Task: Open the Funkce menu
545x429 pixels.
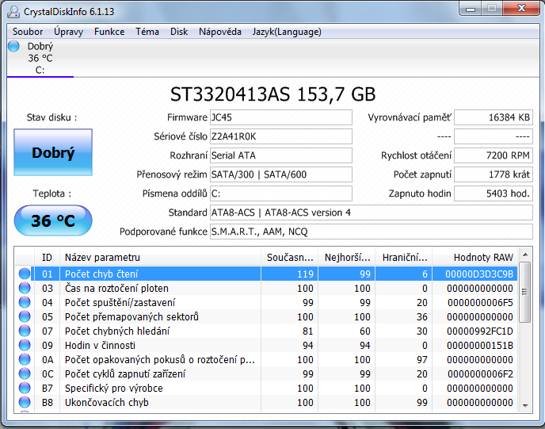Action: (109, 32)
